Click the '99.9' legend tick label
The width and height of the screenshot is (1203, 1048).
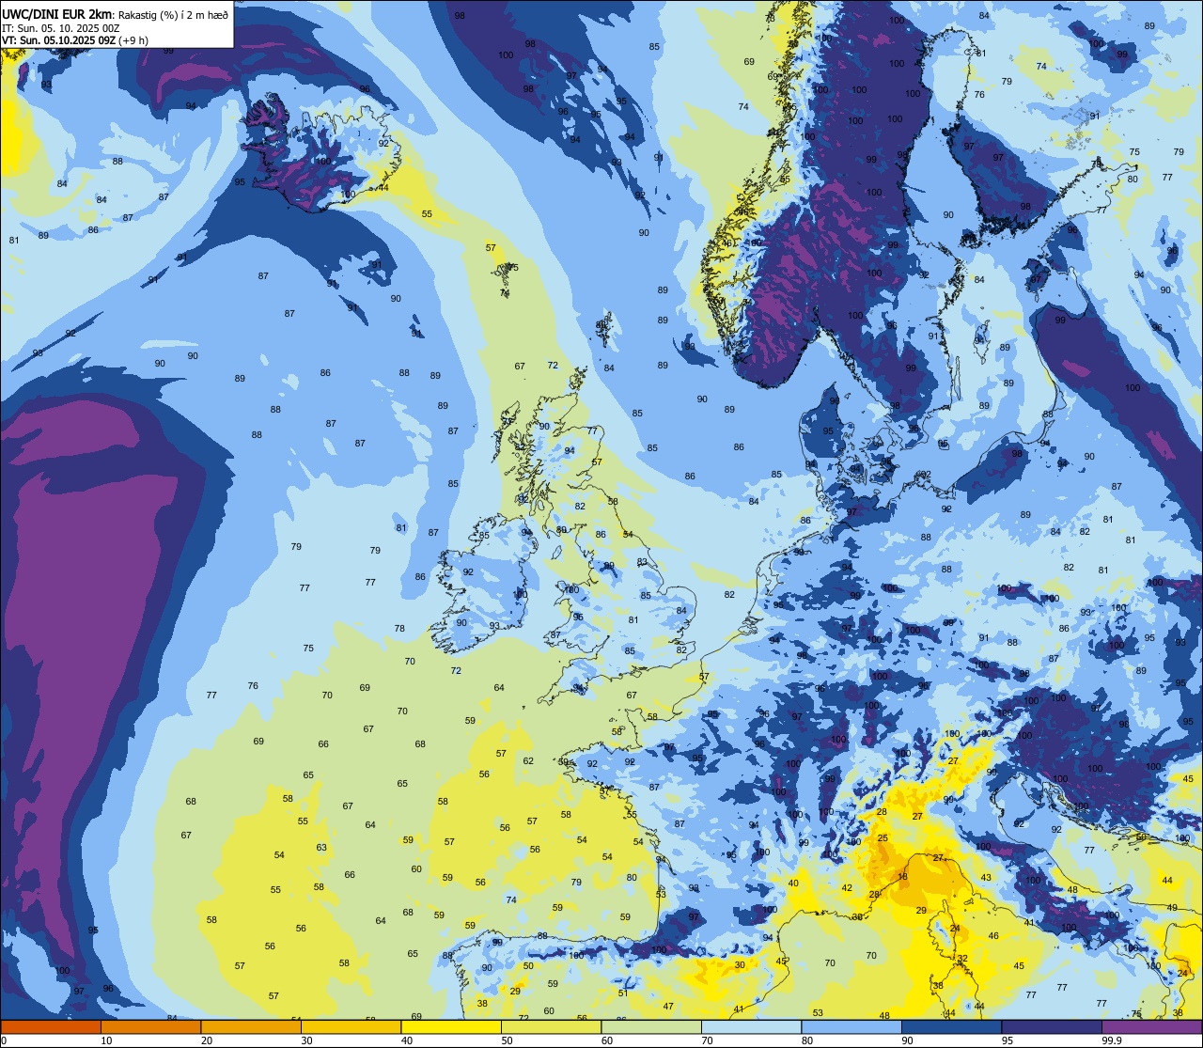(1112, 1040)
